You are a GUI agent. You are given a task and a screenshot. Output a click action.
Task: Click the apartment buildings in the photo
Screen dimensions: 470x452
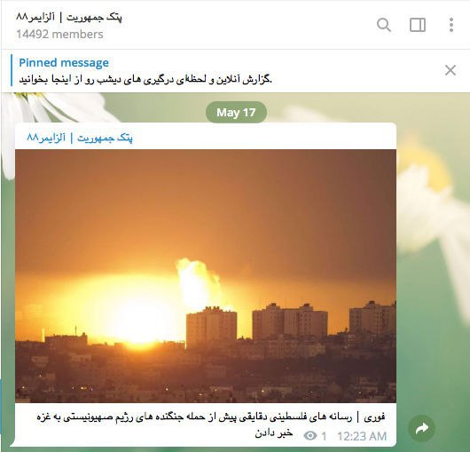(291, 324)
